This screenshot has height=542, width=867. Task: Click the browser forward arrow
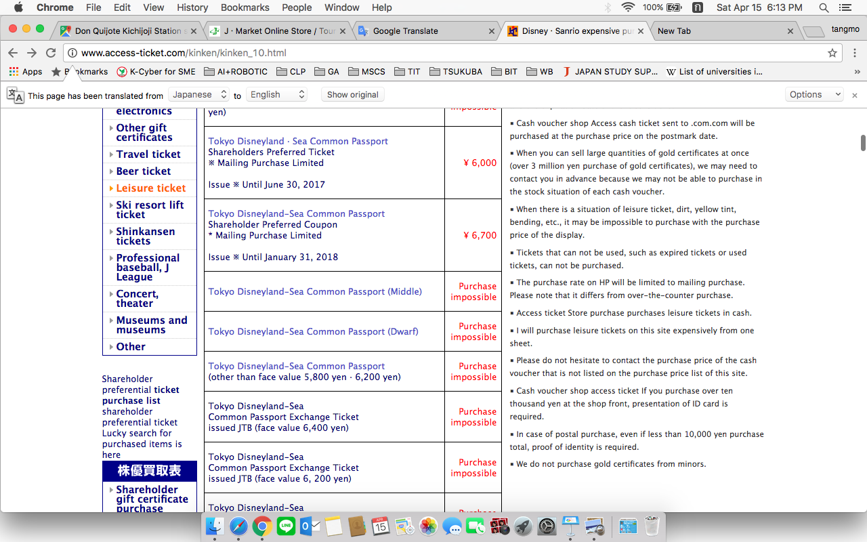(32, 53)
